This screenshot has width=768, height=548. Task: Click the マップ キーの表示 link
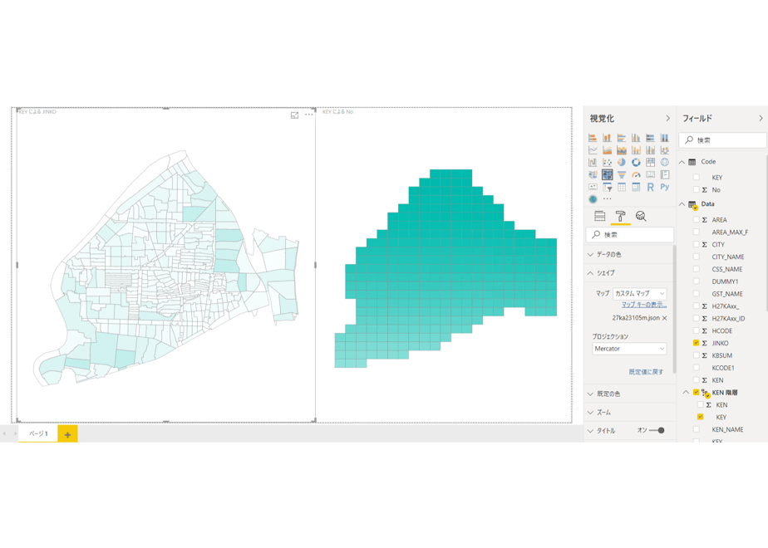pyautogui.click(x=644, y=305)
